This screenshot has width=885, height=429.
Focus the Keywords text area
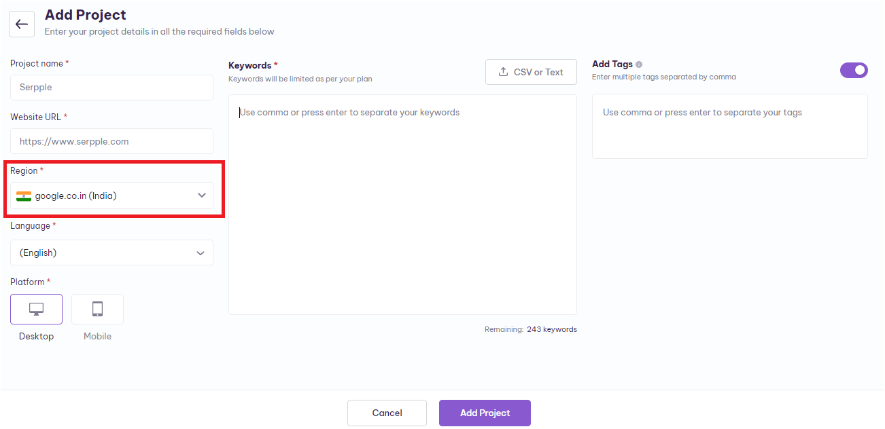(x=402, y=204)
